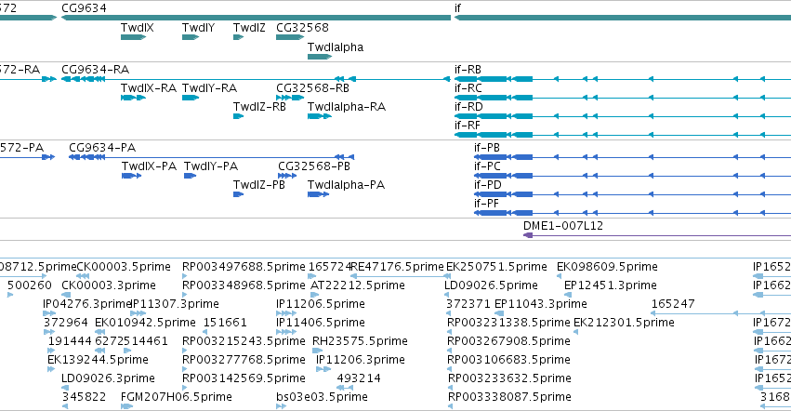Select EST bs03e03.5prime
This screenshot has height=411, width=791.
coord(322,398)
